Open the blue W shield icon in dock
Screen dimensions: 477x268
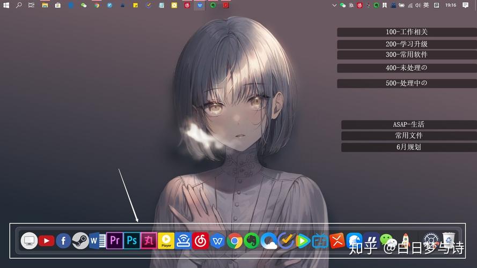217,241
